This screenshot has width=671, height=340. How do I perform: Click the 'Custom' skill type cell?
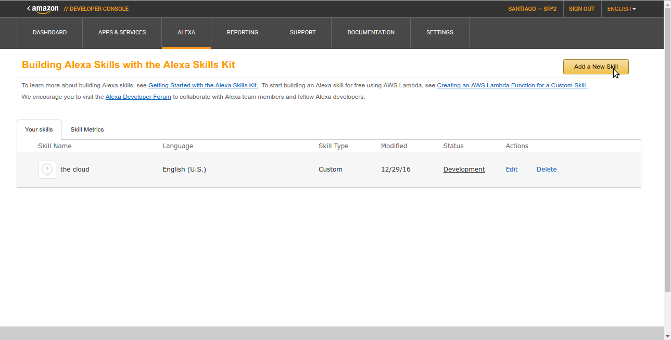coord(331,169)
